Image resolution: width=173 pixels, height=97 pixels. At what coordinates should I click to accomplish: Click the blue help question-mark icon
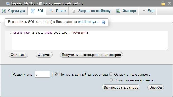pos(104,22)
